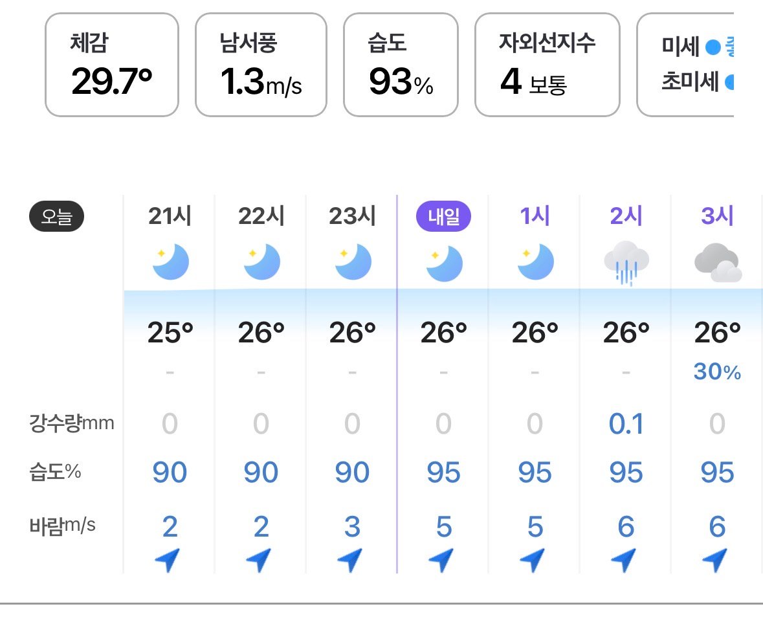Click the wind direction arrow under 21시
Screen dimensions: 763x624
click(x=168, y=560)
